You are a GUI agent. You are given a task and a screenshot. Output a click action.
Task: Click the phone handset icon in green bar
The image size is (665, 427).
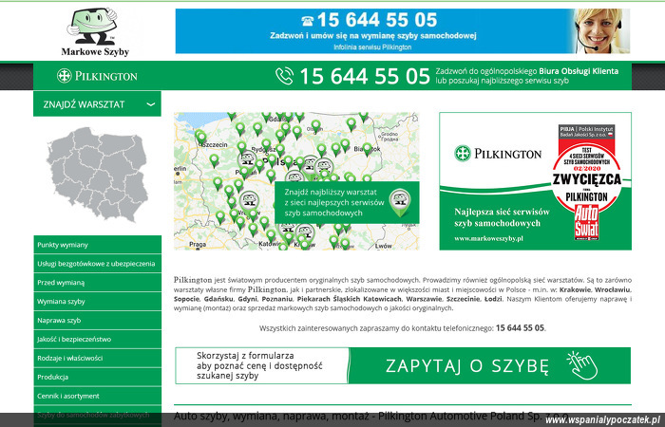pos(284,76)
